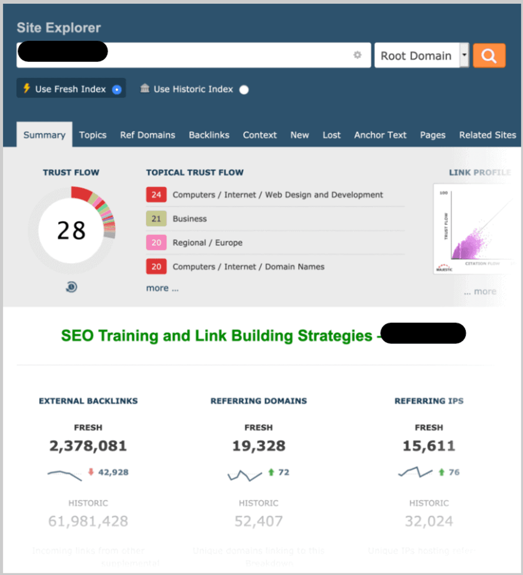Click the Business topic row
Image resolution: width=523 pixels, height=575 pixels.
tap(275, 219)
